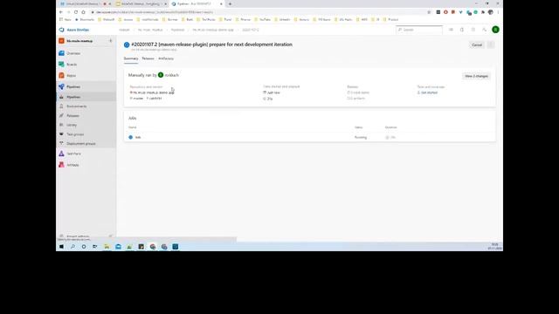Open a new browser tab
This screenshot has height=314, width=559.
(230, 3)
